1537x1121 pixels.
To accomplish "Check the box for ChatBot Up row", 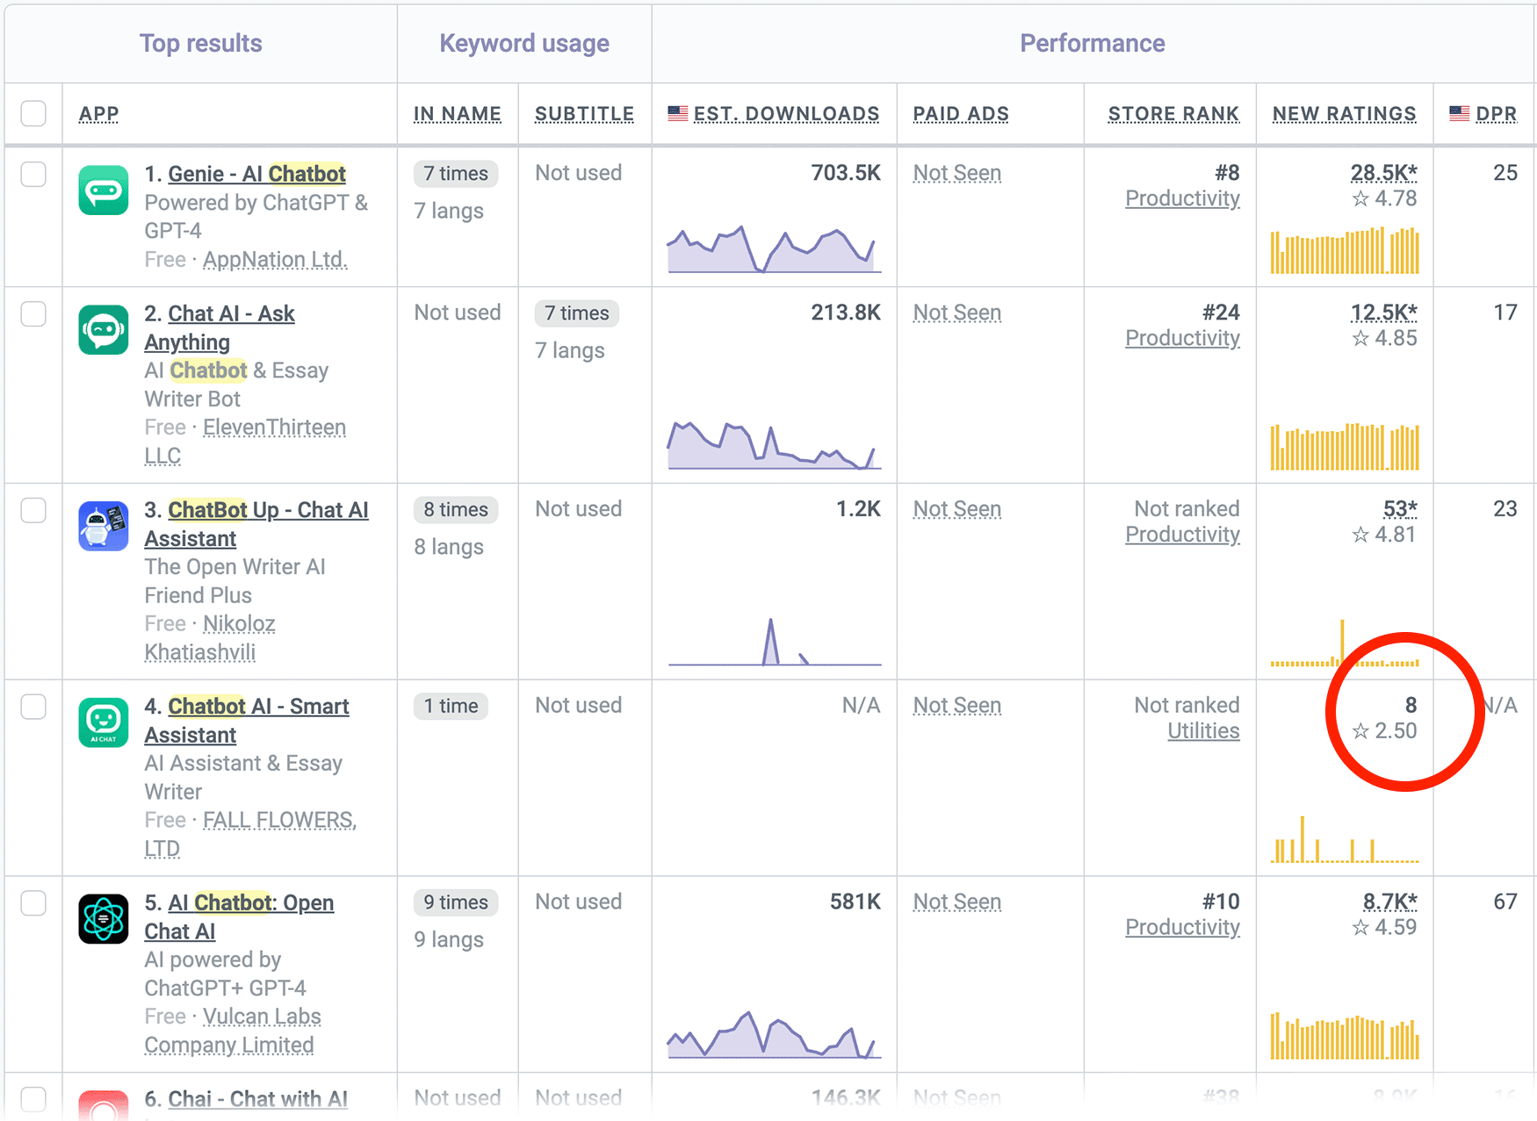I will [33, 510].
